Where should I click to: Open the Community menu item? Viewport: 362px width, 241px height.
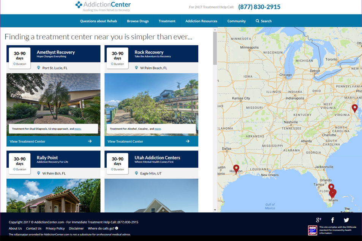[236, 21]
